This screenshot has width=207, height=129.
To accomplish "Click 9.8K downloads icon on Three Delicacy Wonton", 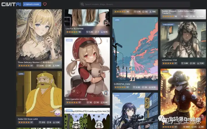I will point(56,66).
